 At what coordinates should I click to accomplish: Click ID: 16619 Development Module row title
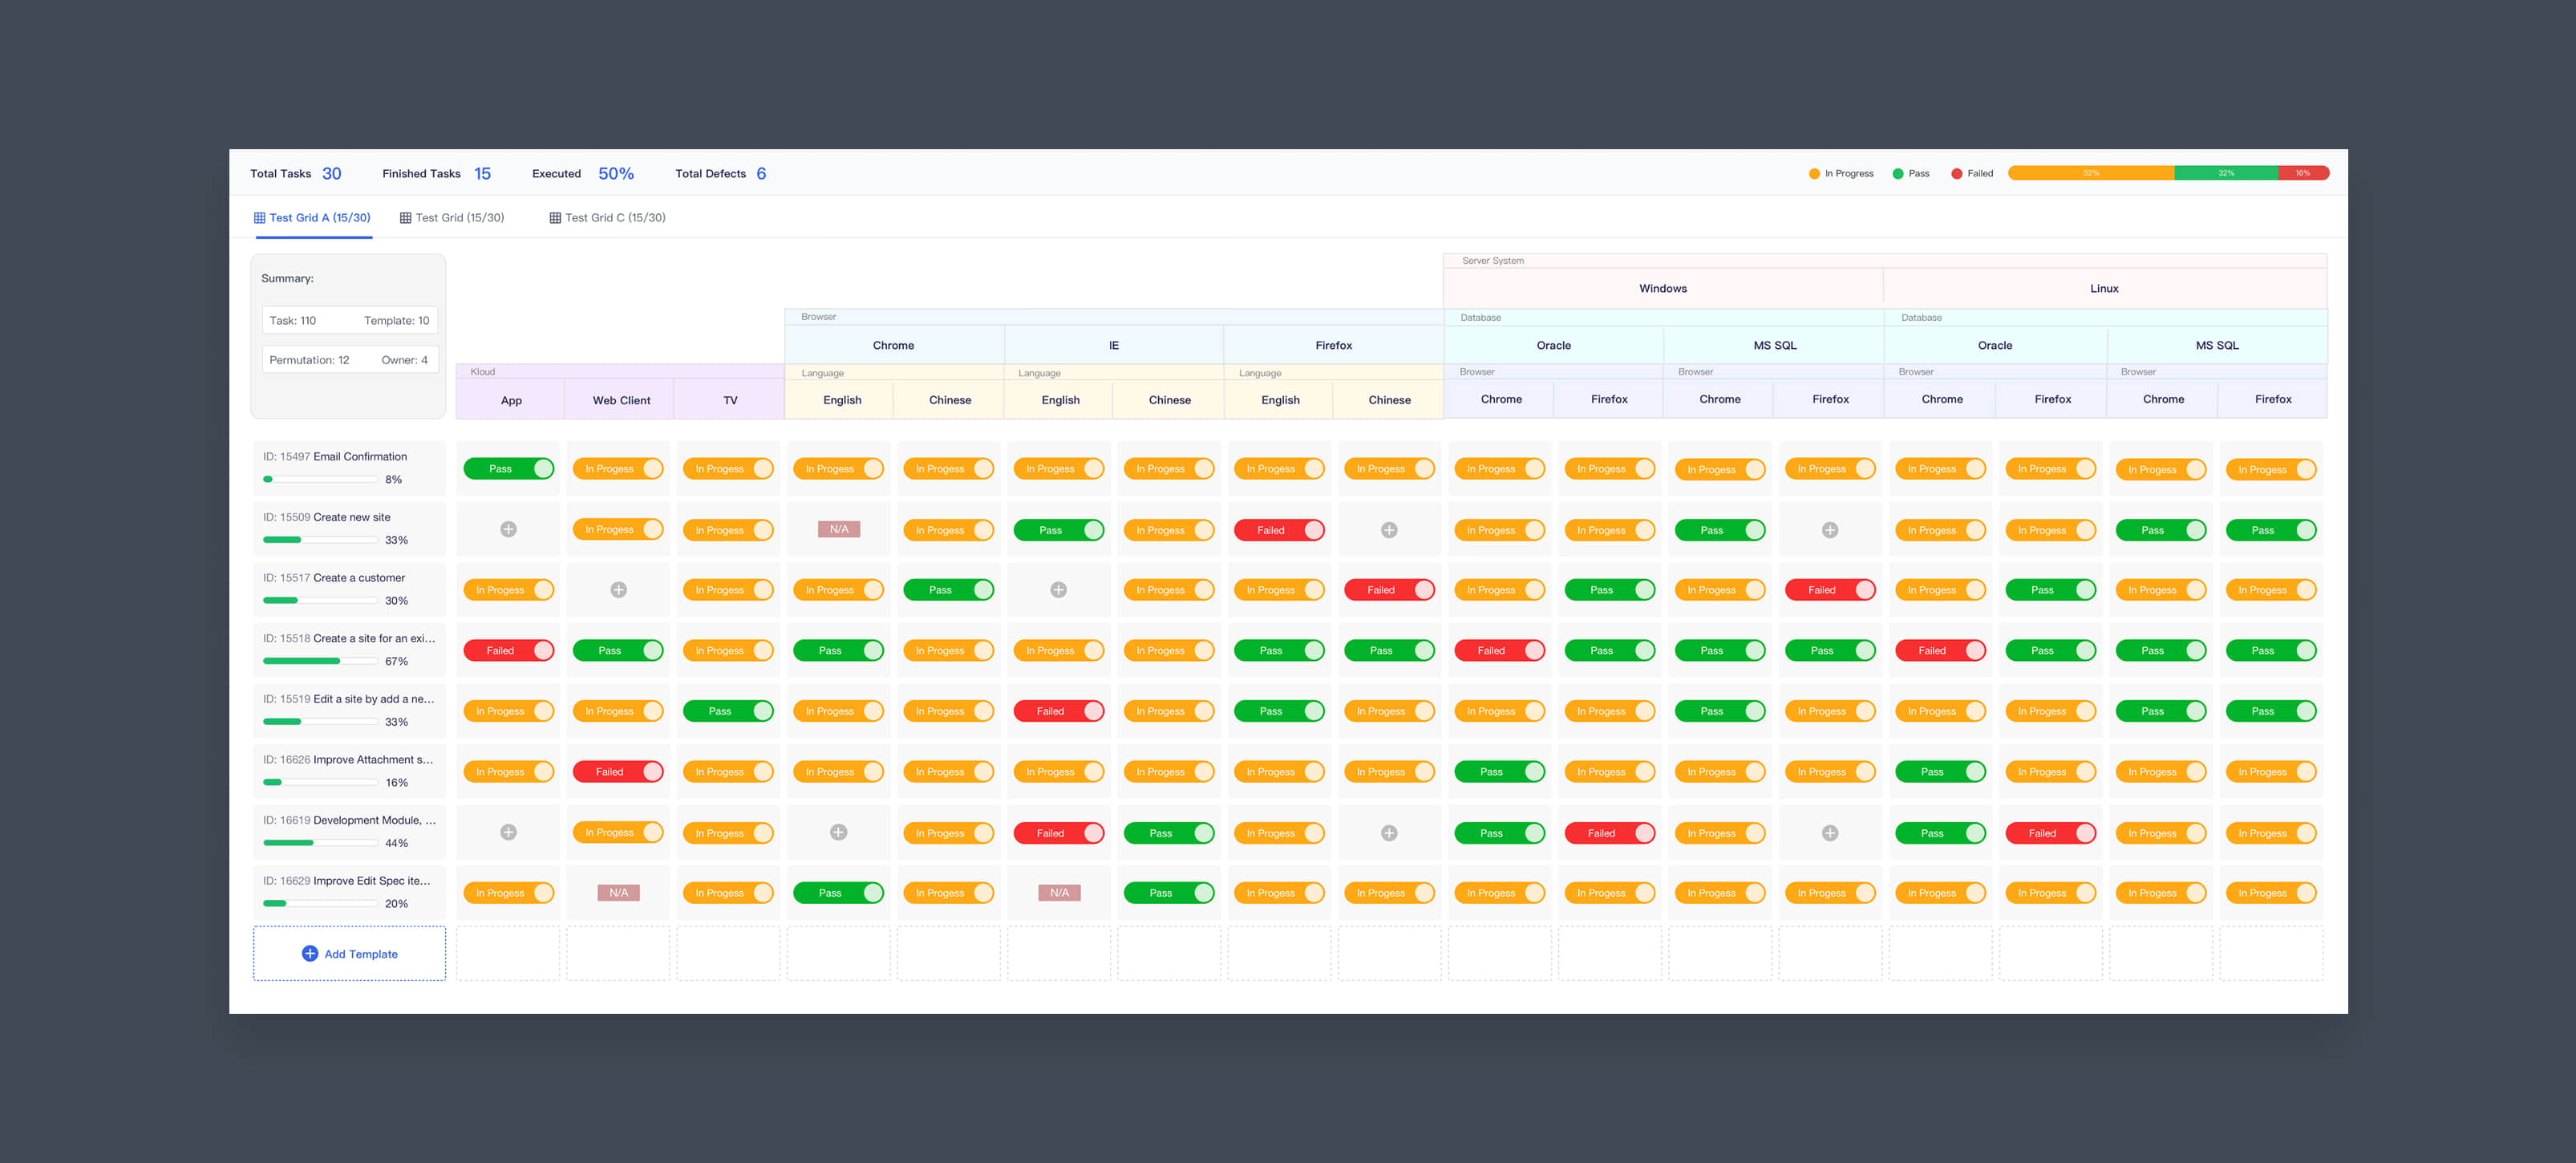(349, 820)
